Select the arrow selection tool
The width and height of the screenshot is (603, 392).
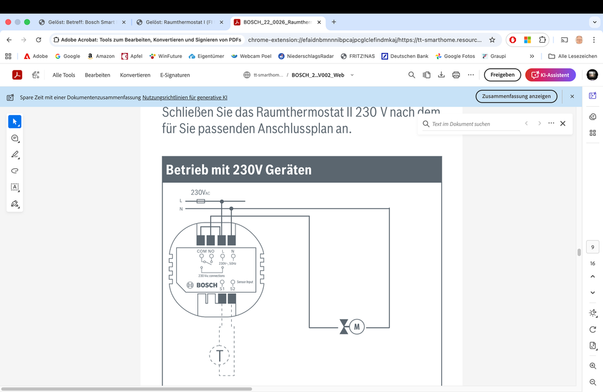point(14,122)
